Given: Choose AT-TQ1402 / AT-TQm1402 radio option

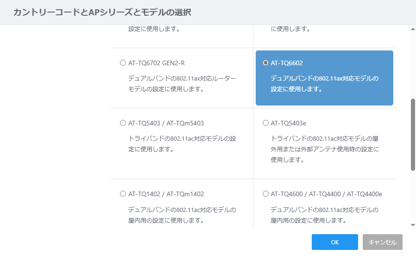Looking at the screenshot, I should pyautogui.click(x=123, y=194).
